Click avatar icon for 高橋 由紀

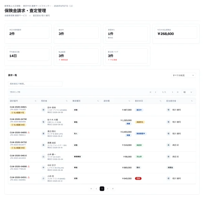click(44, 145)
